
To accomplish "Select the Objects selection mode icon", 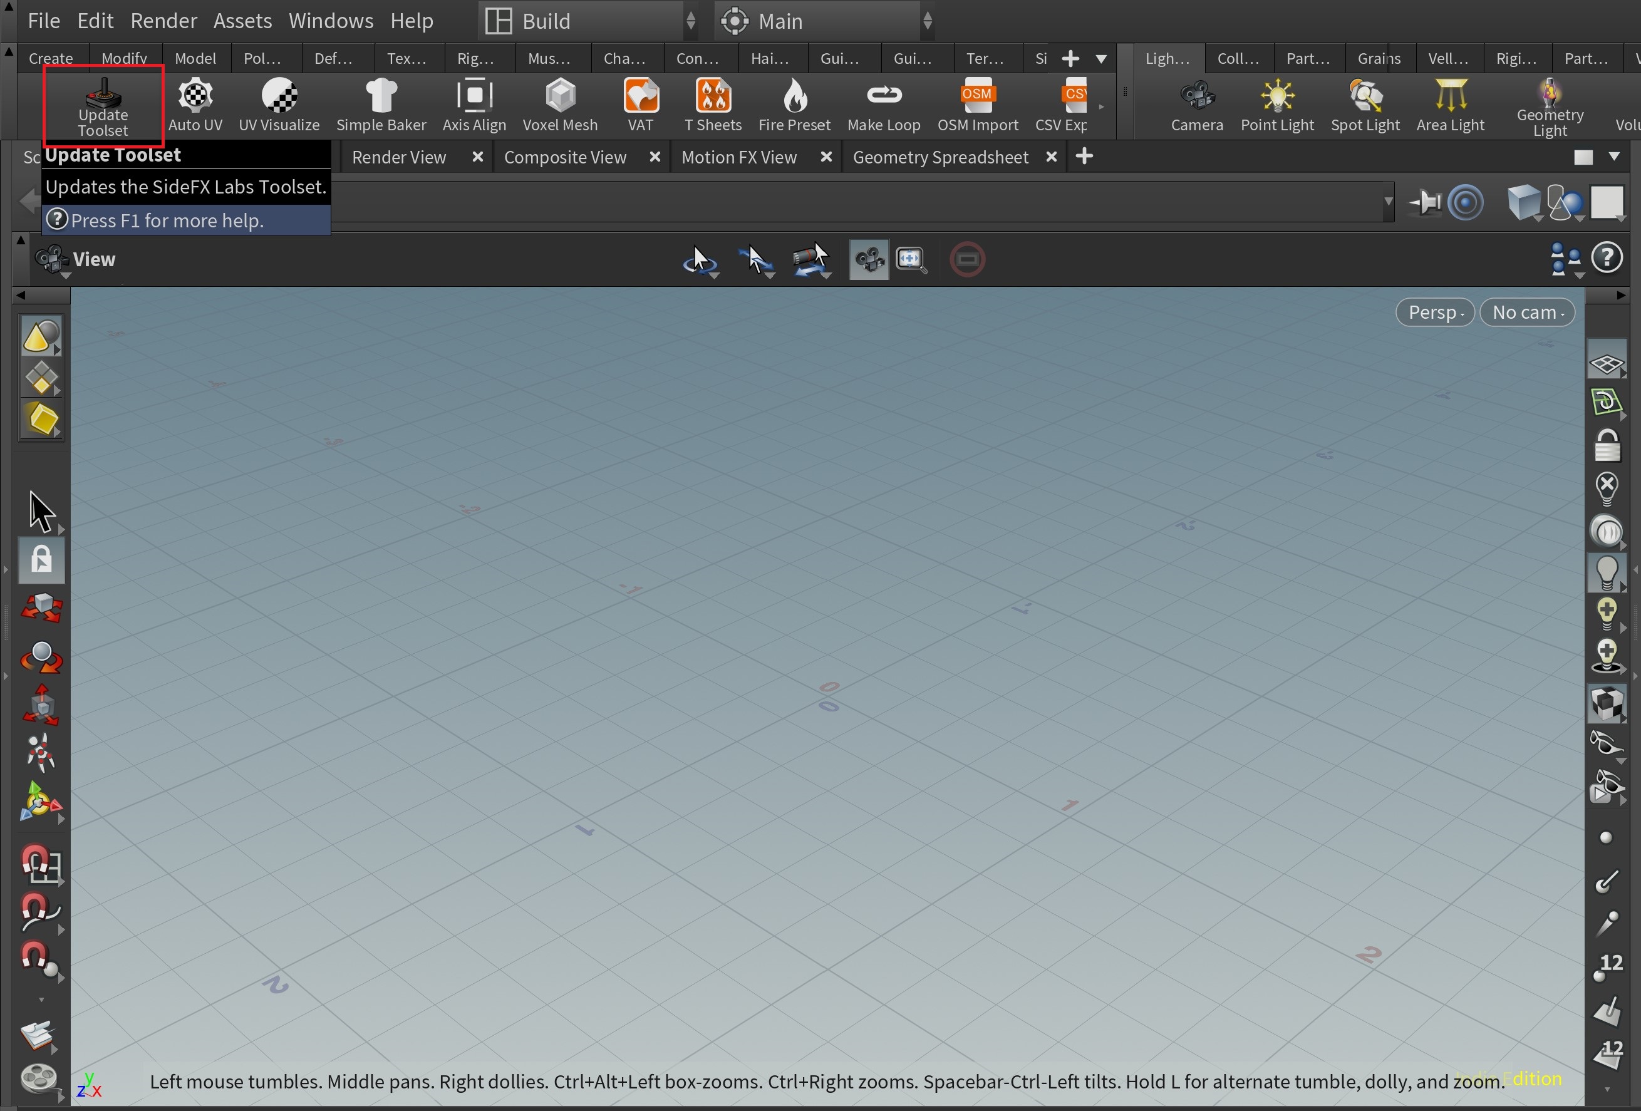I will [x=41, y=337].
